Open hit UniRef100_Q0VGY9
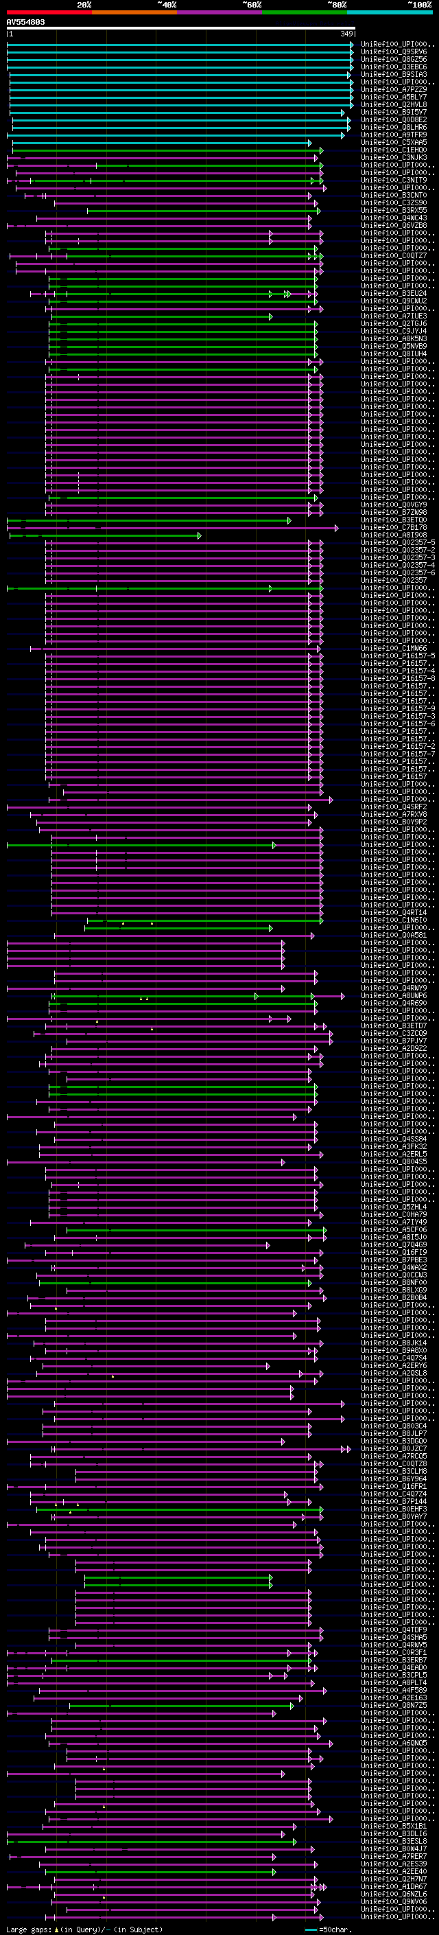Viewport: 439px width, 1935px height. 394,505
